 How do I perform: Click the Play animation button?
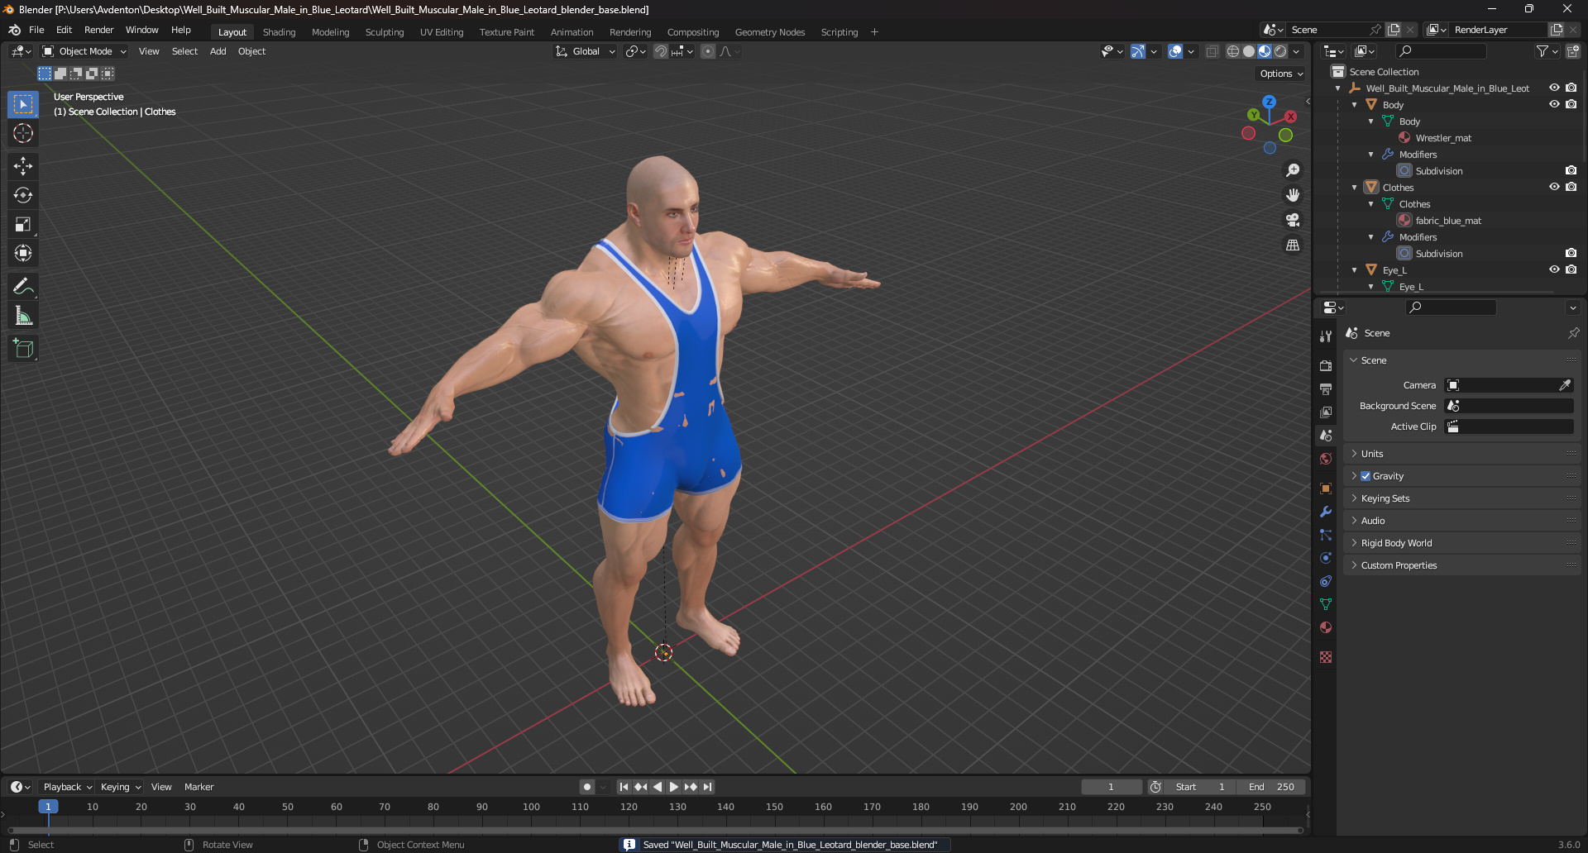(x=674, y=787)
